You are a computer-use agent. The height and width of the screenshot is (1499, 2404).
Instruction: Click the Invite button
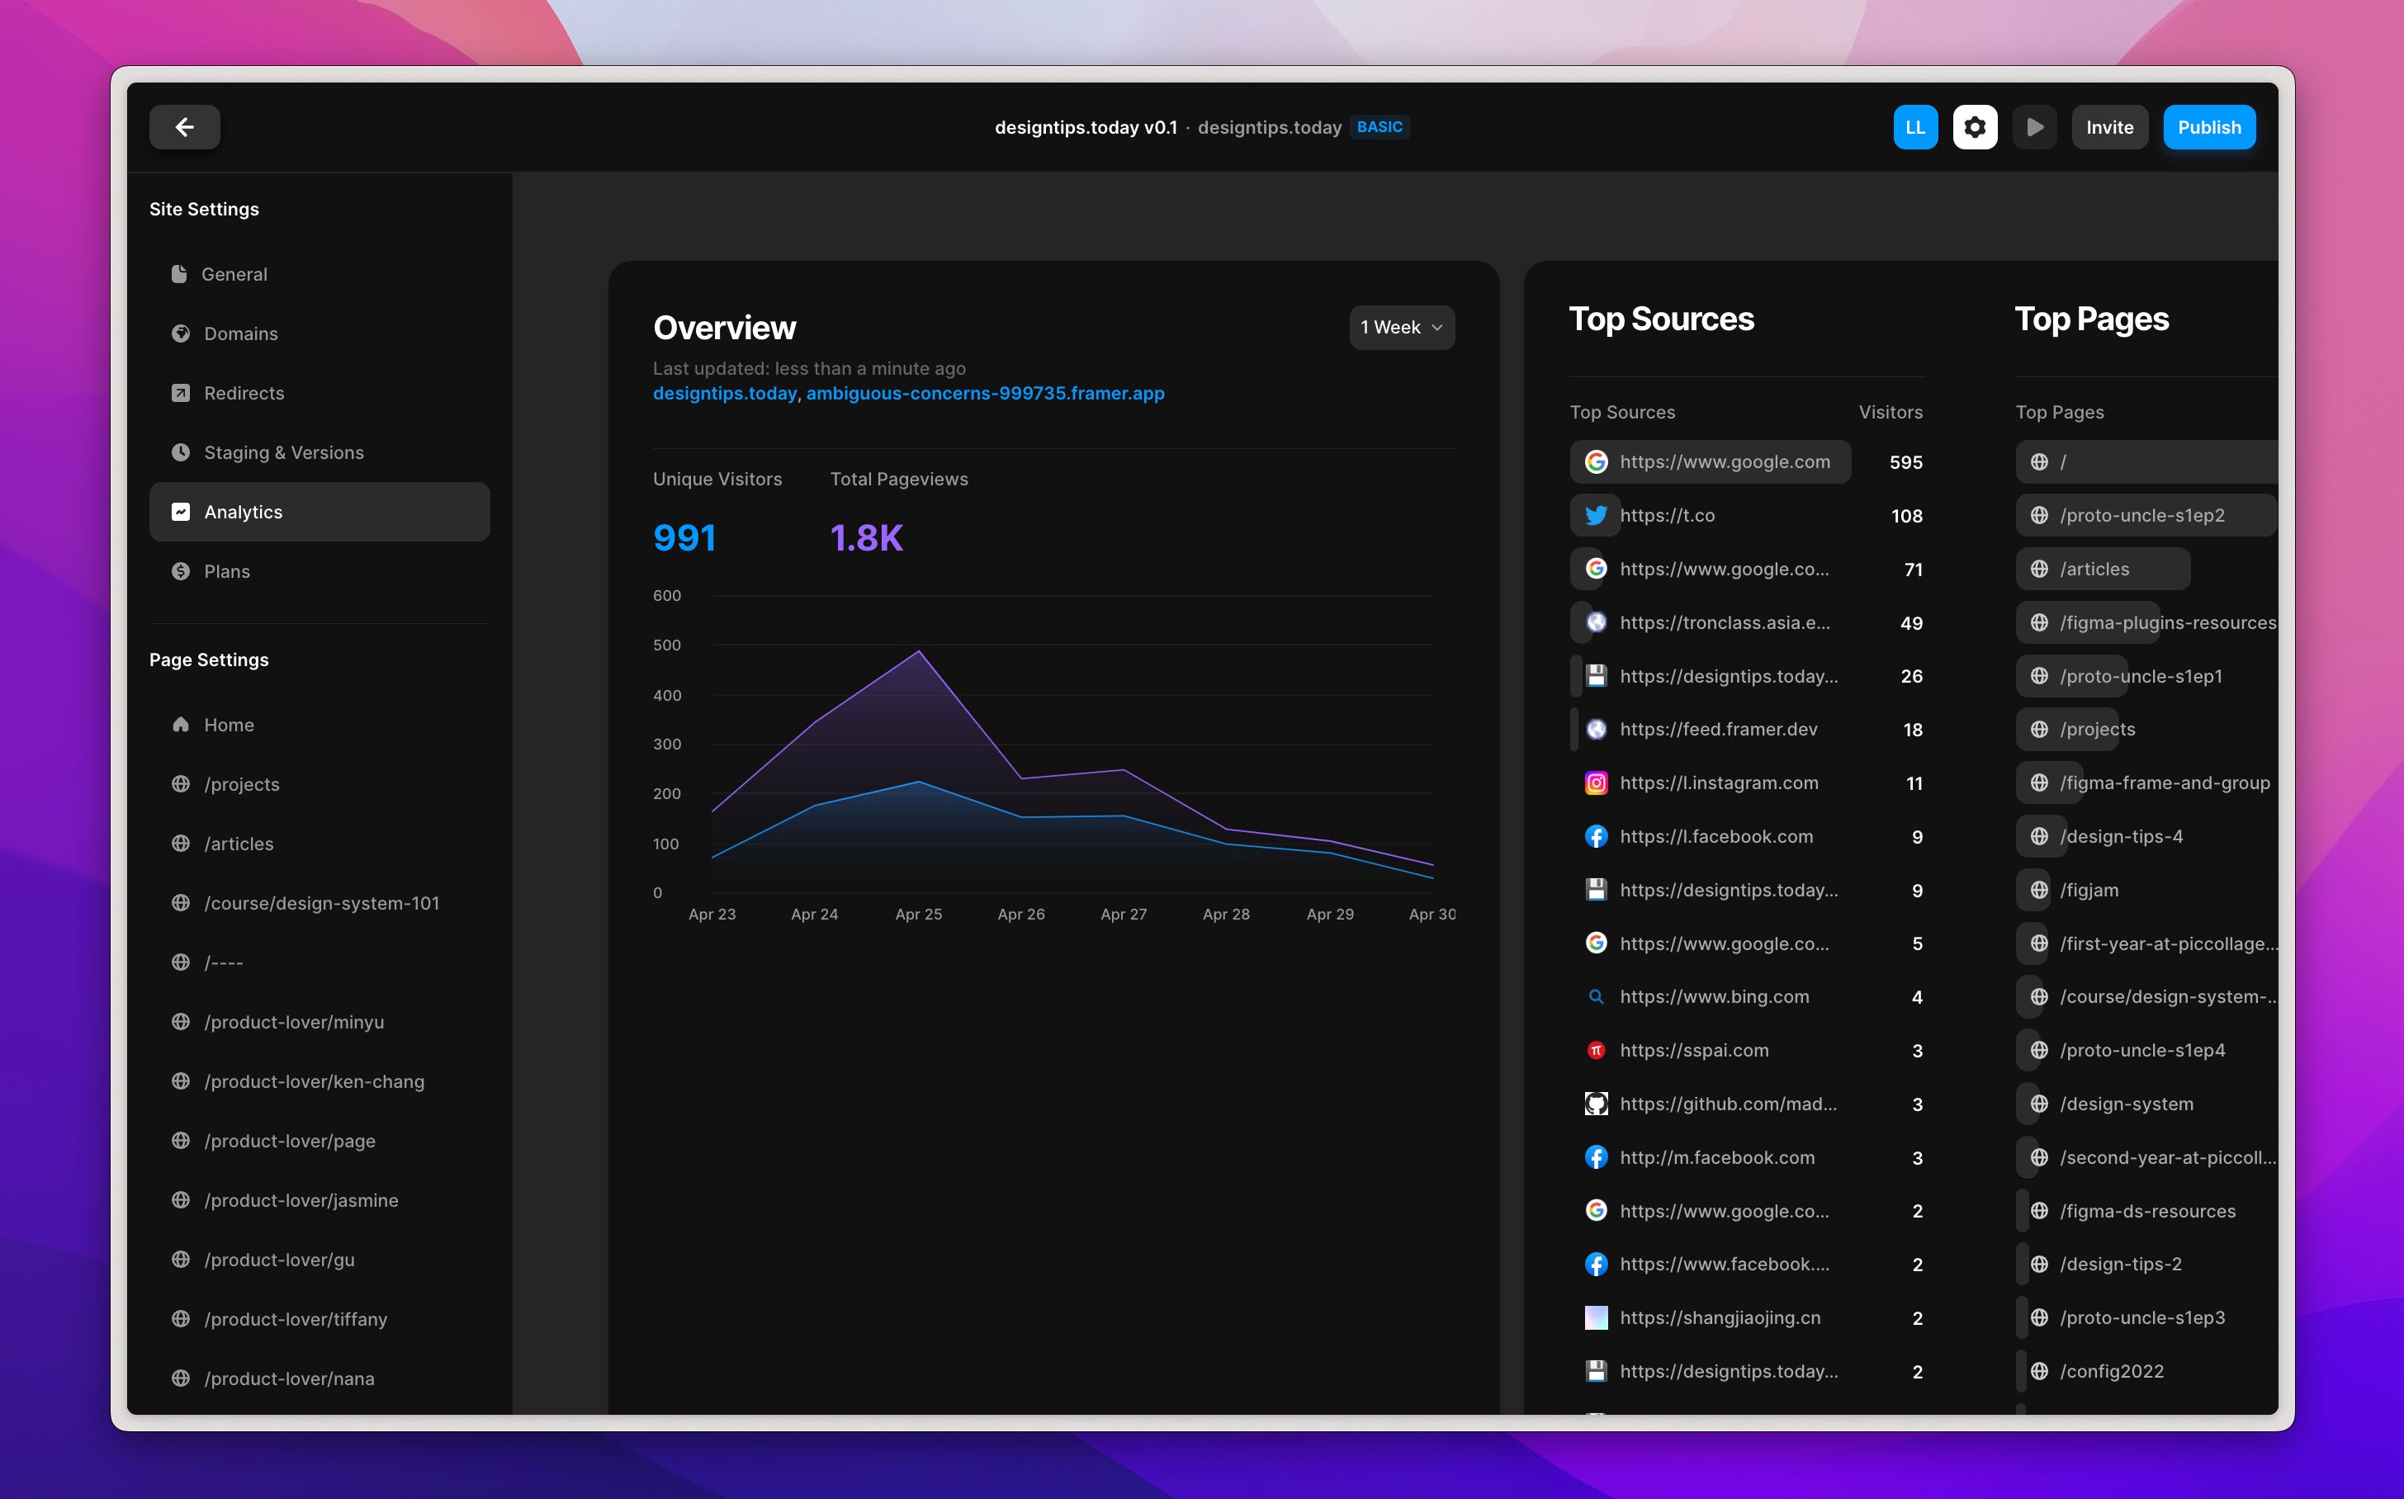pyautogui.click(x=2108, y=127)
